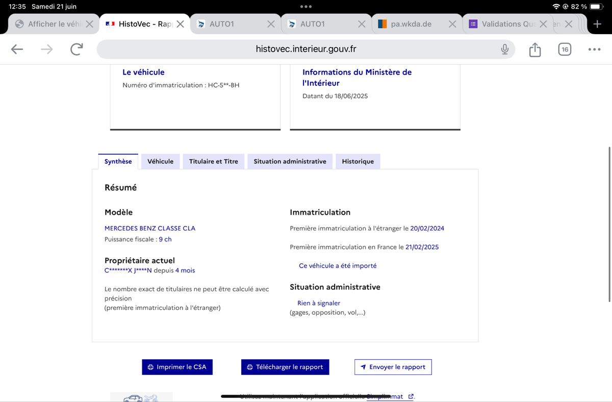Close the Validations tab
Viewport: 612px width, 402px height.
543,24
